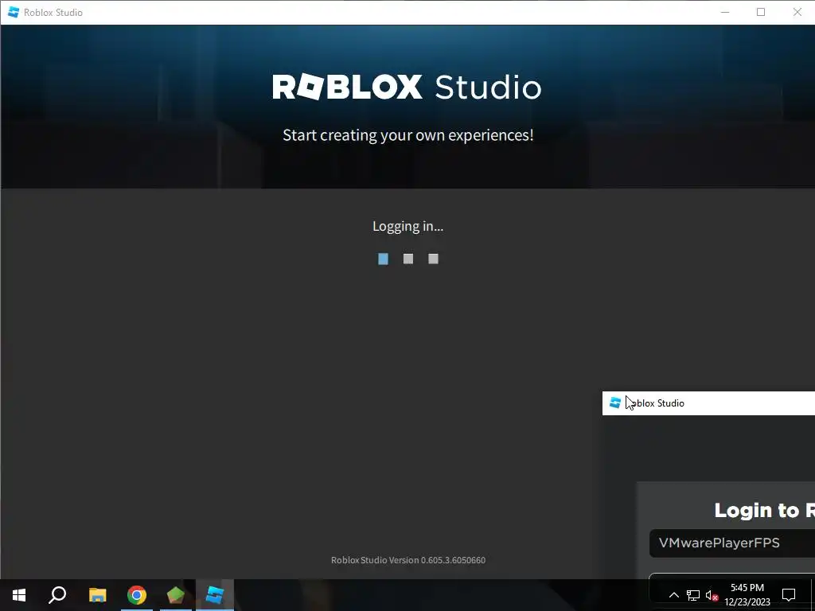Click the date 12/23/2023 in tray
This screenshot has height=611, width=815.
(x=747, y=602)
